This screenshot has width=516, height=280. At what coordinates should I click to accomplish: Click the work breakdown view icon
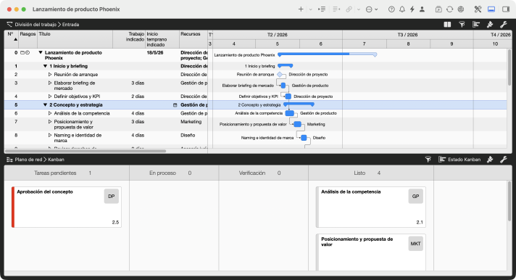(x=9, y=25)
